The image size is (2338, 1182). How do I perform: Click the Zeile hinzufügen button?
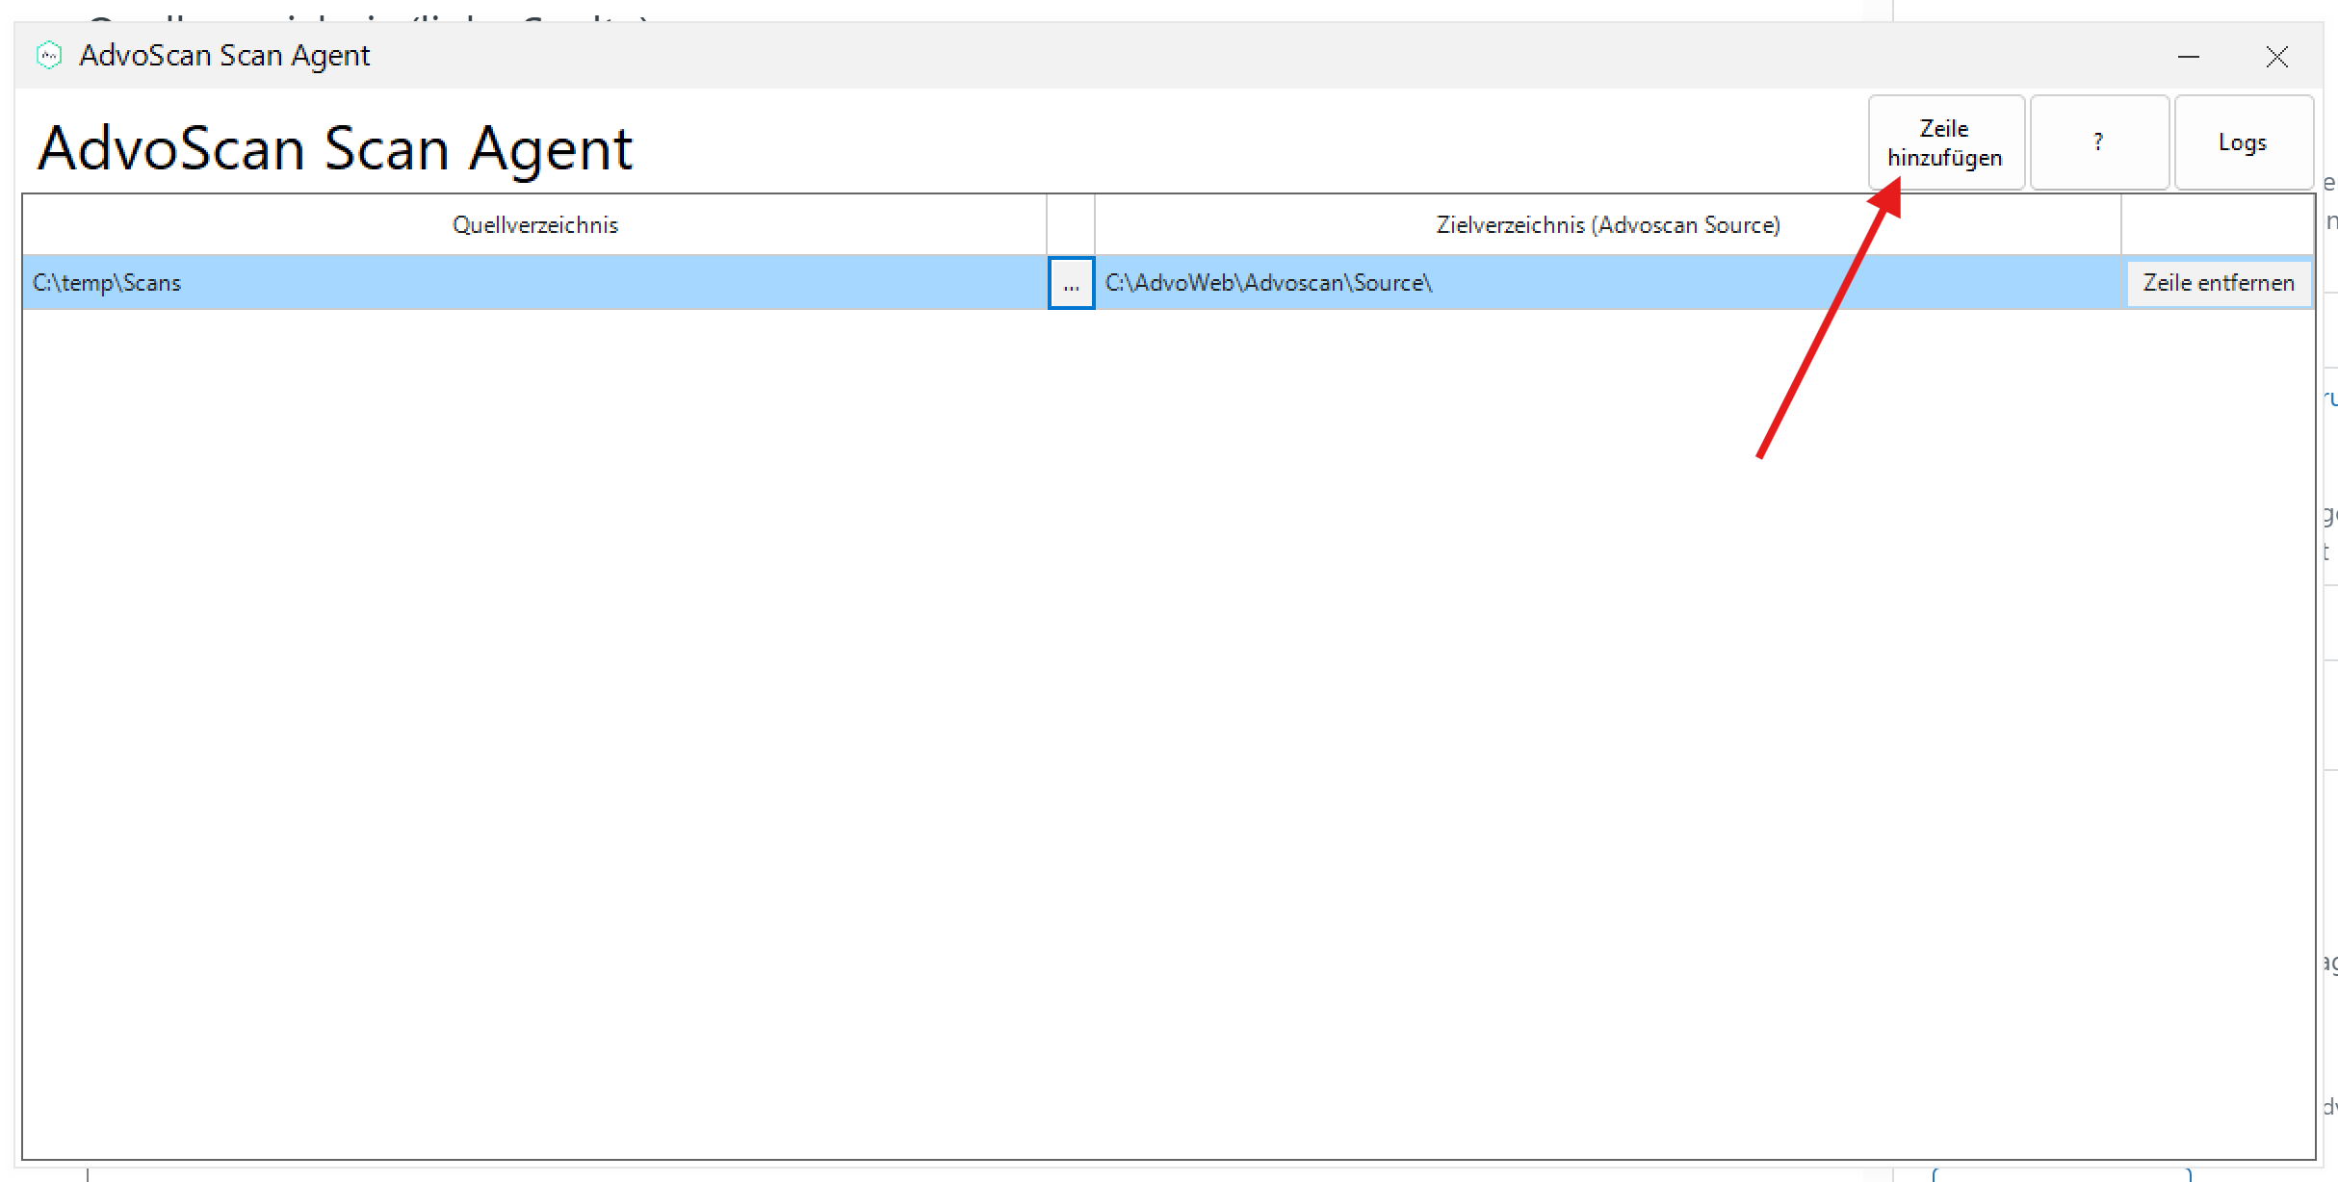click(x=1946, y=142)
